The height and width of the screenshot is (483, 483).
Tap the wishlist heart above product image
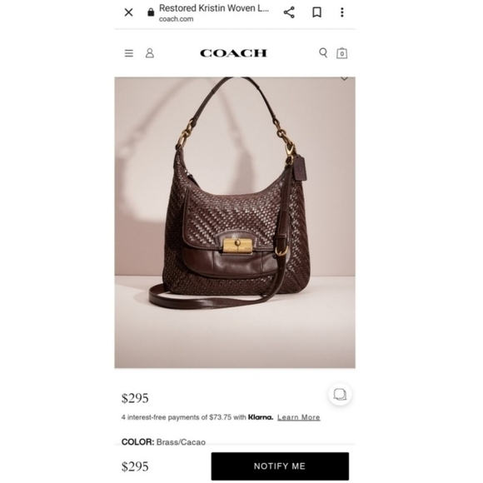click(x=344, y=79)
